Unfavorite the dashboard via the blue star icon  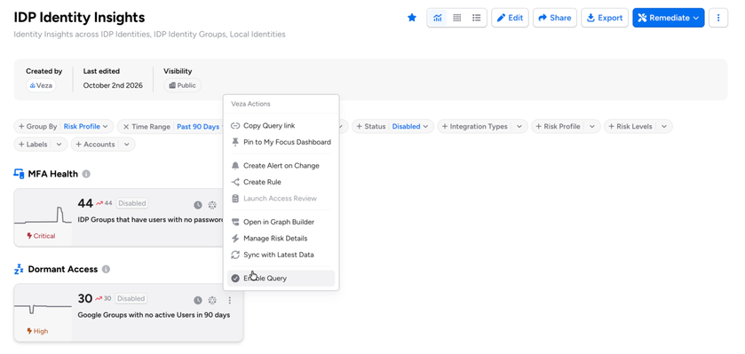click(412, 18)
